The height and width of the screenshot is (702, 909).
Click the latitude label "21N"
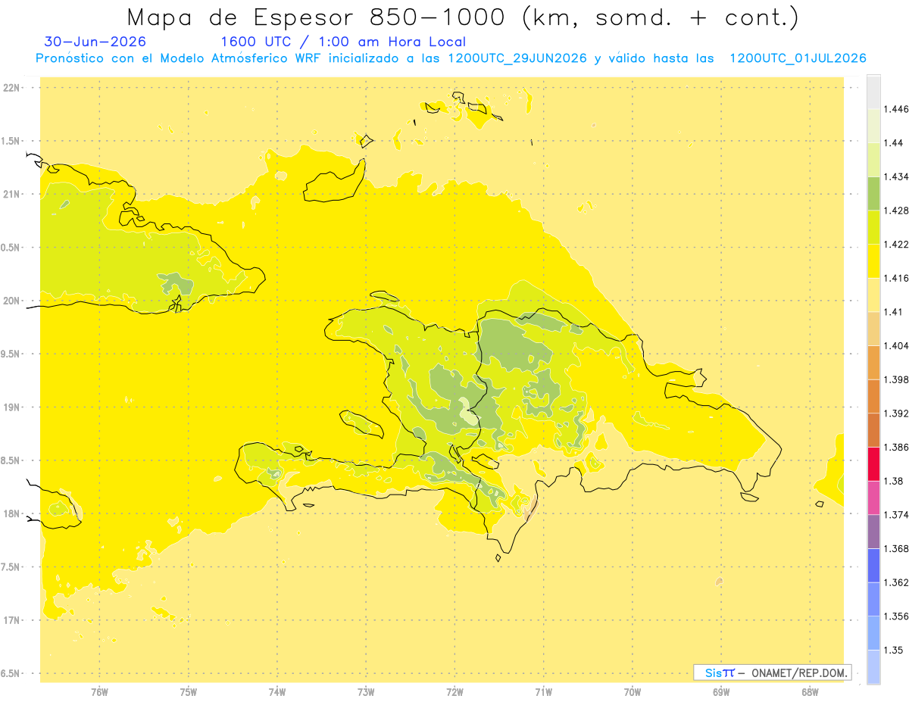tap(12, 194)
